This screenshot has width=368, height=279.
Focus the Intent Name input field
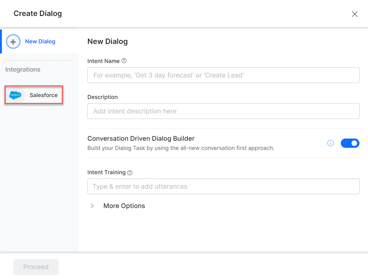coord(223,75)
